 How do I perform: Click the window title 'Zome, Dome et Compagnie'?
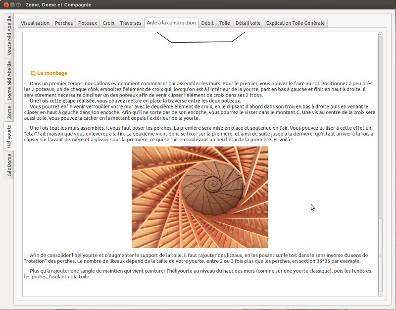click(58, 5)
